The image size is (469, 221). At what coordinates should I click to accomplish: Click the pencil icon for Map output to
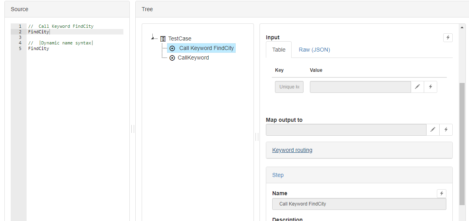[433, 129]
